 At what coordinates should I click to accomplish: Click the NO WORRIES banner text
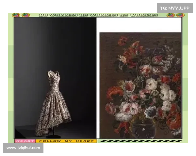click(x=98, y=15)
